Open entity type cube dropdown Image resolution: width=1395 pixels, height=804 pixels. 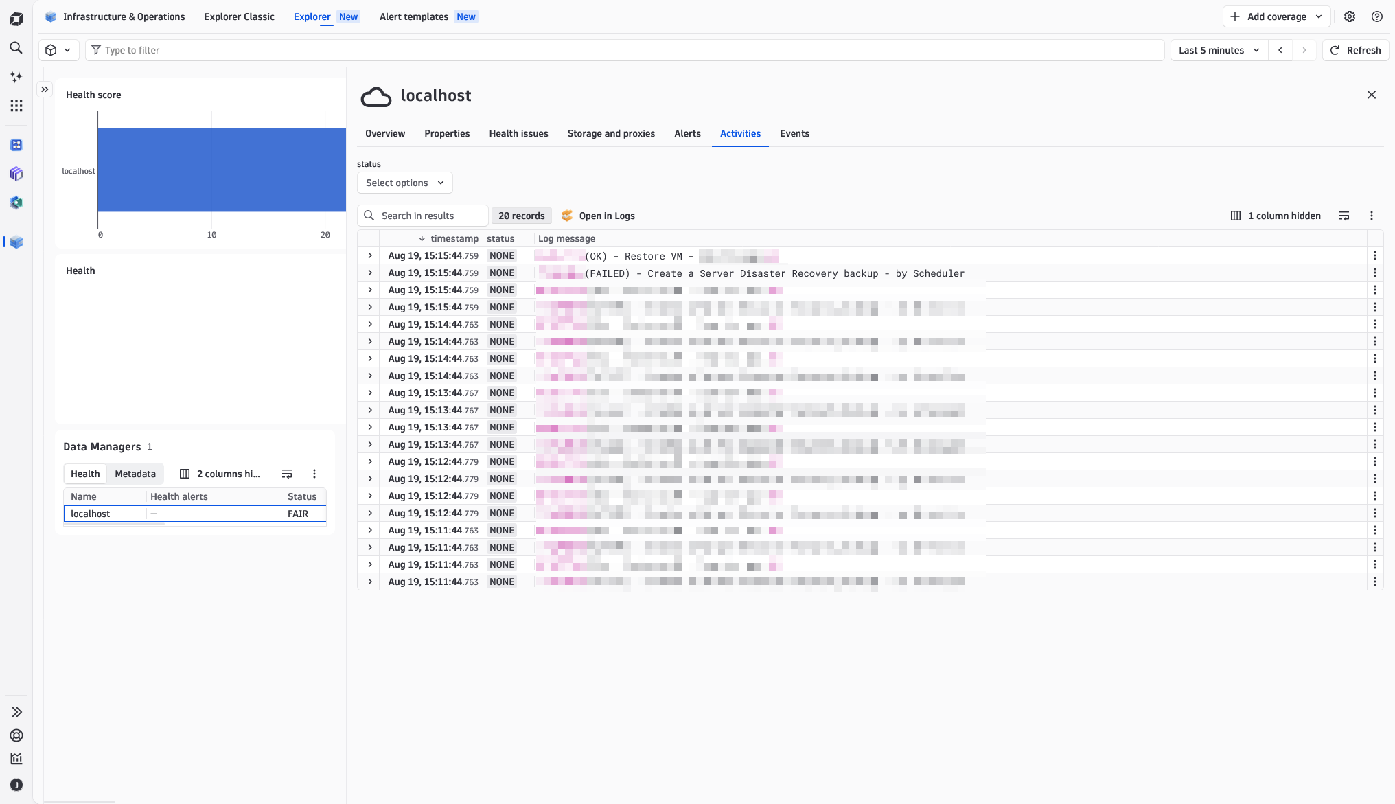(58, 50)
